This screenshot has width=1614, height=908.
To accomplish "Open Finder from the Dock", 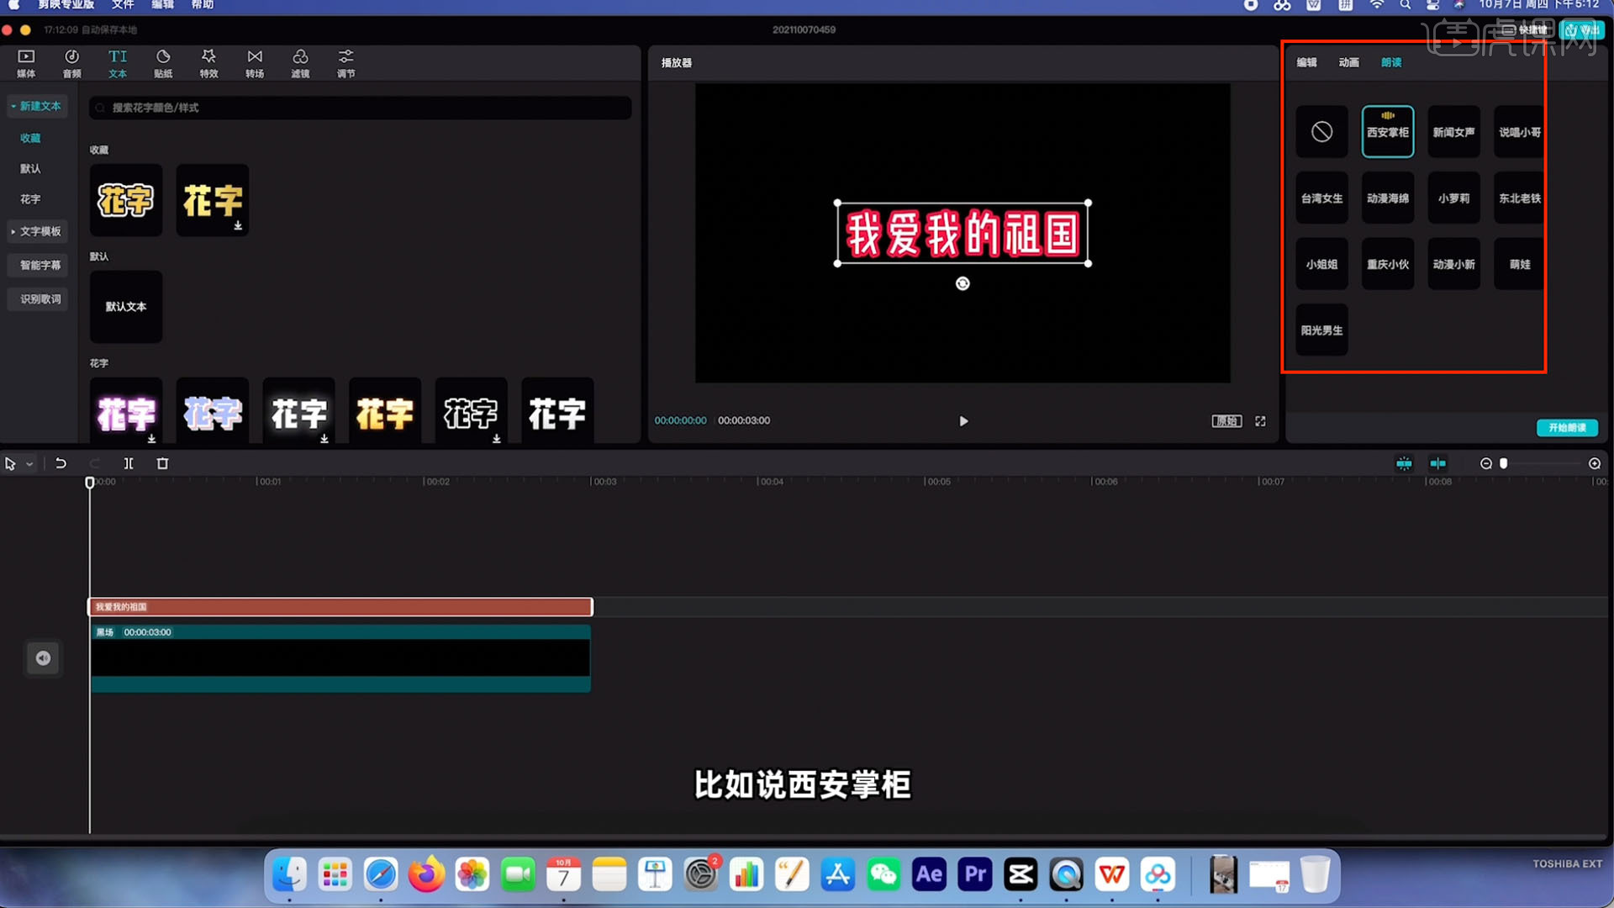I will [289, 875].
